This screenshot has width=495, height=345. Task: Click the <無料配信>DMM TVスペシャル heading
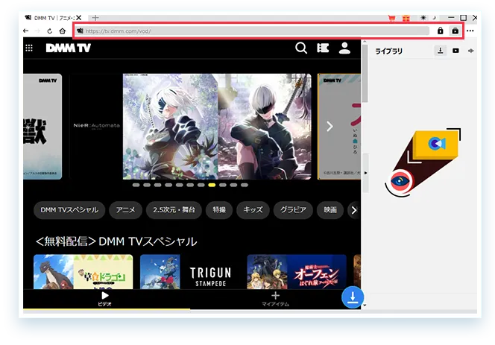(x=116, y=241)
